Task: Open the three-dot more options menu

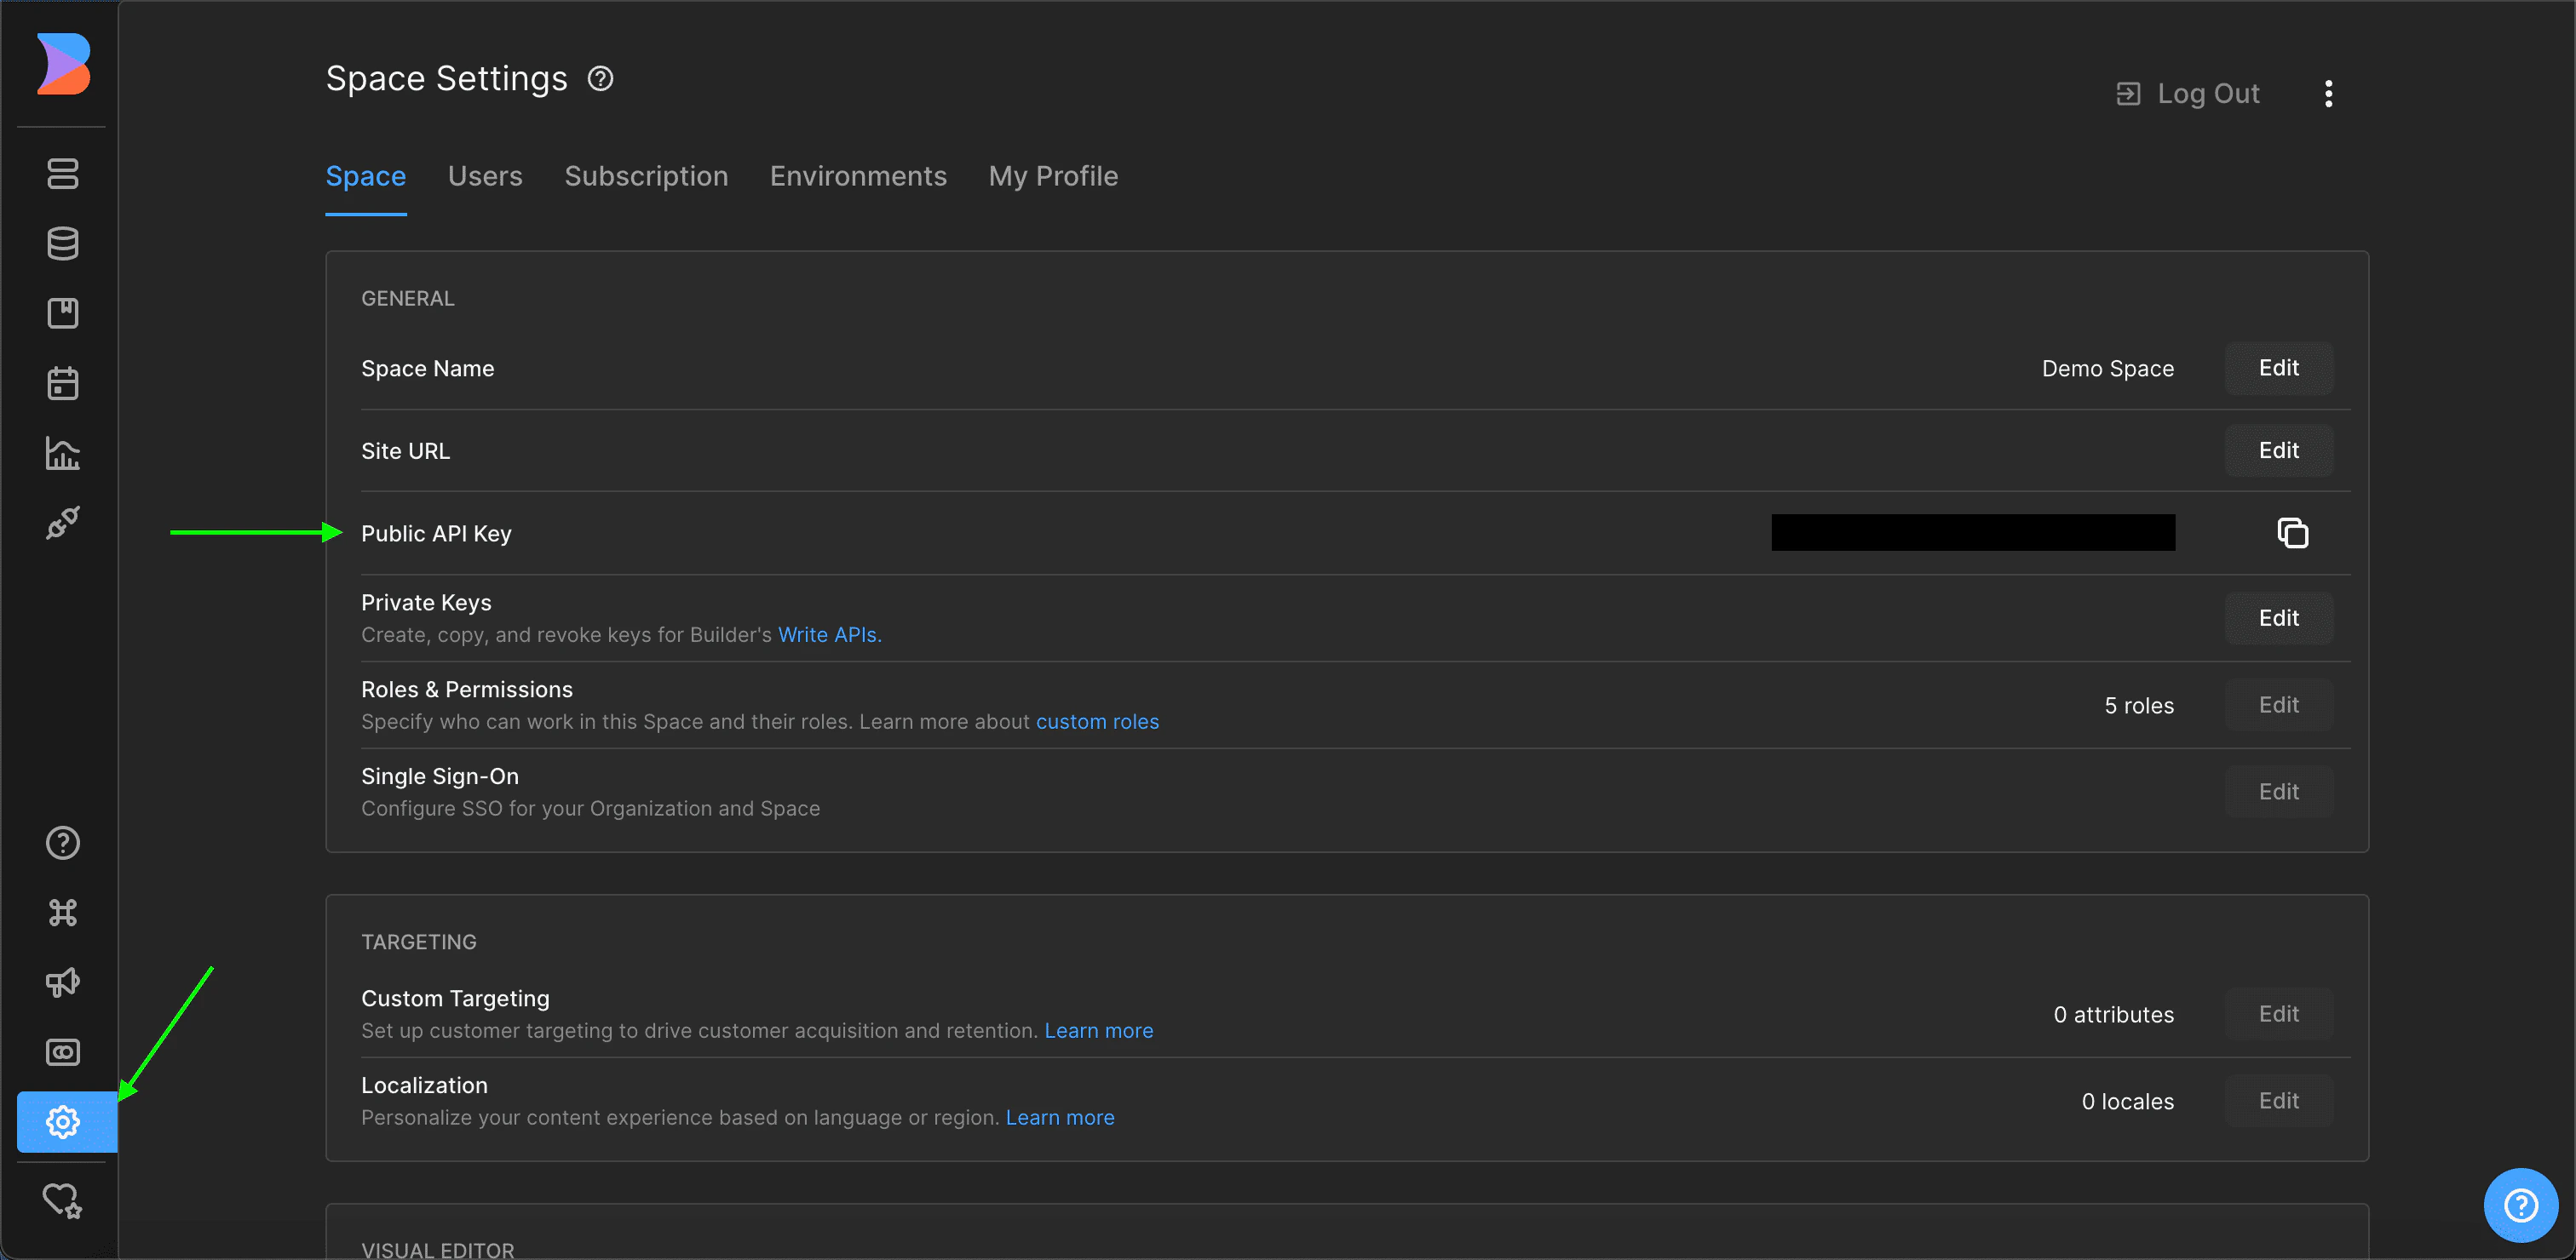Action: [2329, 94]
